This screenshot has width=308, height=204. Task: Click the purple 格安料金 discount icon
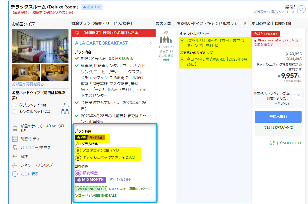(78, 173)
